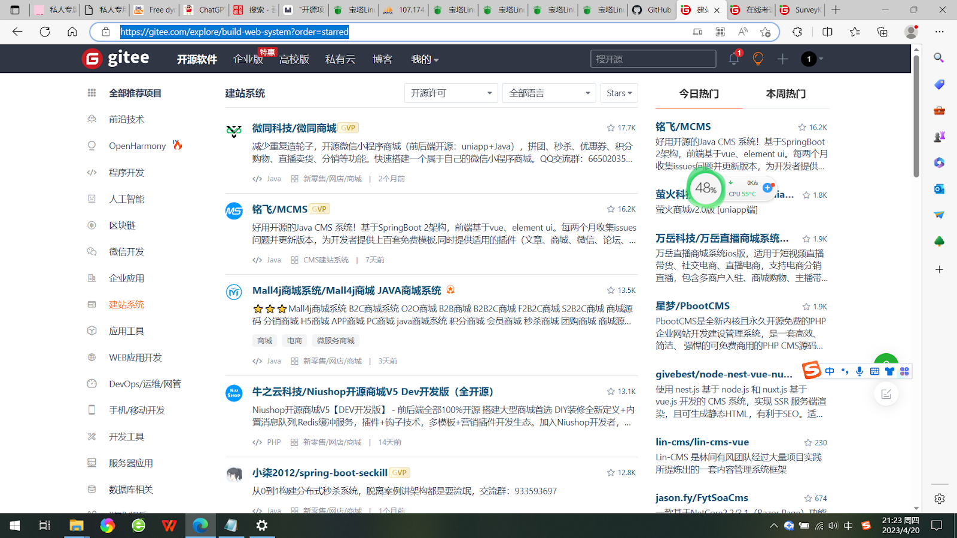Viewport: 957px width, 538px height.
Task: Click the 电商 tag under Mall4j
Action: [x=294, y=341]
